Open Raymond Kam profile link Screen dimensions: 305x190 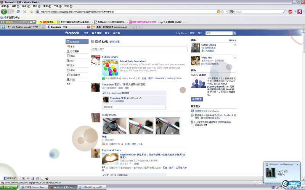(x=111, y=150)
